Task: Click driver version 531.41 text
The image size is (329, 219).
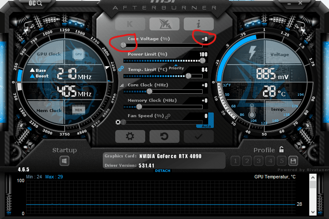Action: tap(147, 166)
